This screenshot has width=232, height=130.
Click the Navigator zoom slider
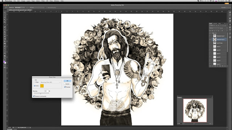196,123
